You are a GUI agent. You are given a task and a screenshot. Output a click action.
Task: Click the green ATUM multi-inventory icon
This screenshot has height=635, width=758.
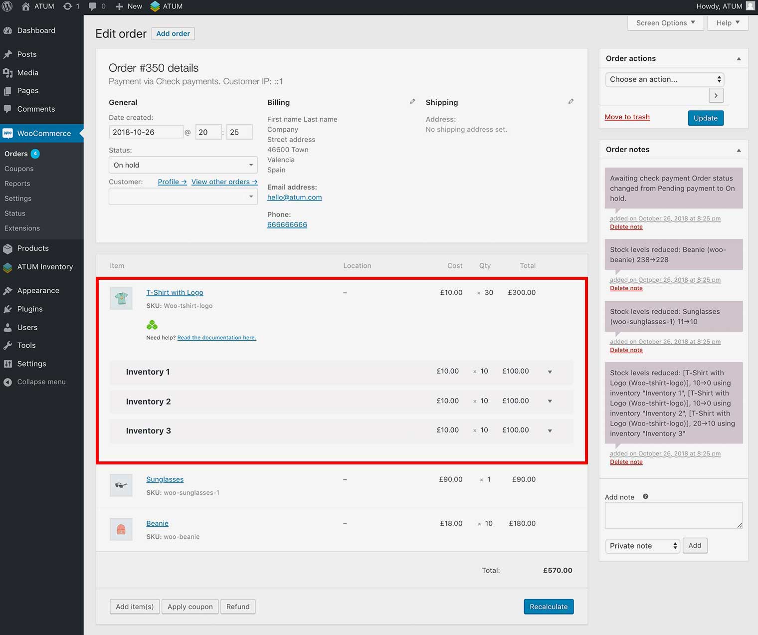click(152, 325)
